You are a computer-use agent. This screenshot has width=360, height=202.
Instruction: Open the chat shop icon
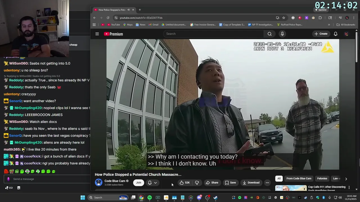click(19, 188)
